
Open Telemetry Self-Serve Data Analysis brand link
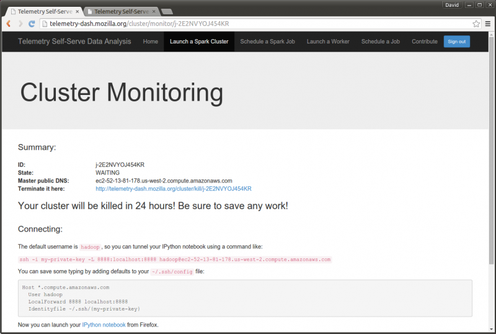(74, 42)
